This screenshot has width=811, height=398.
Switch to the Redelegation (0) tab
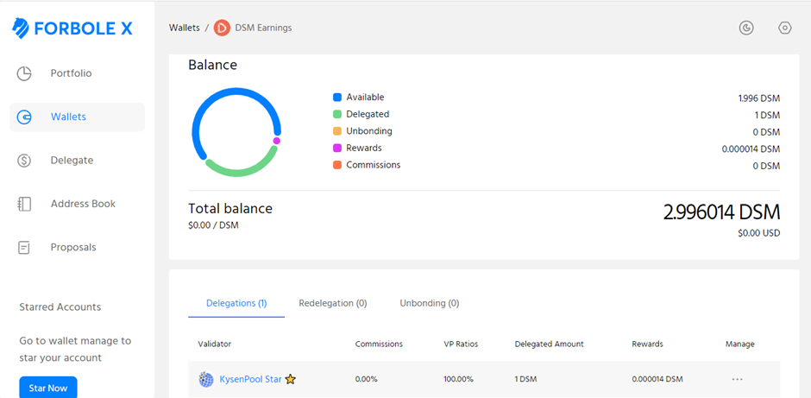point(332,303)
